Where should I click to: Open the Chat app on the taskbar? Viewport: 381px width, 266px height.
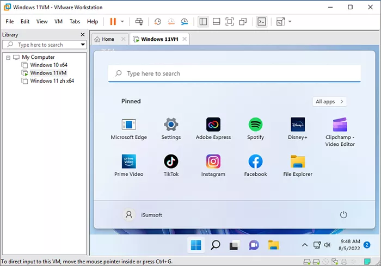[254, 245]
